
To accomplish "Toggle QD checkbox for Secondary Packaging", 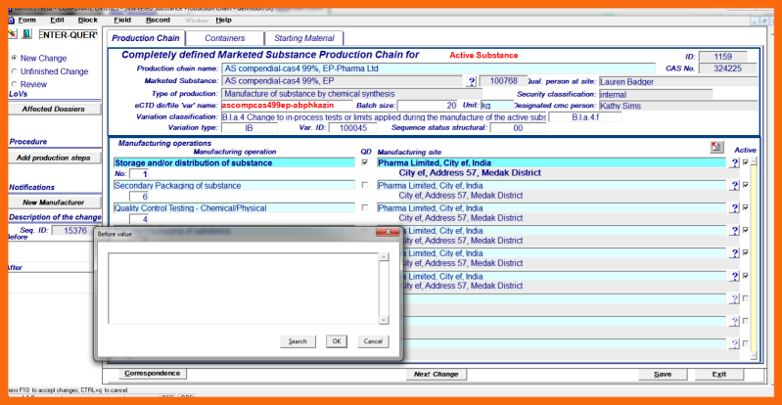I will point(365,185).
